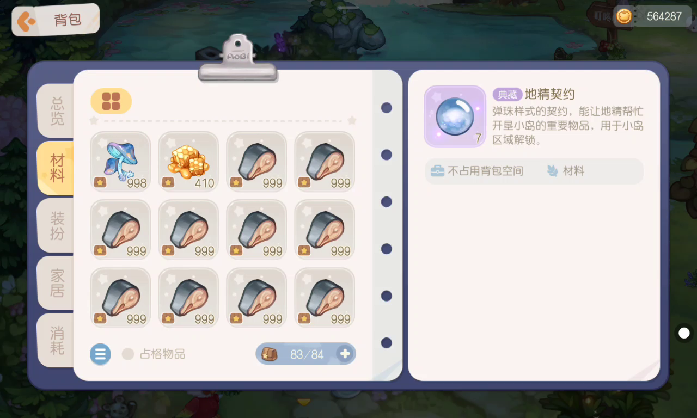Viewport: 697px width, 418px height.
Task: Click the blue list sort icon
Action: 100,354
